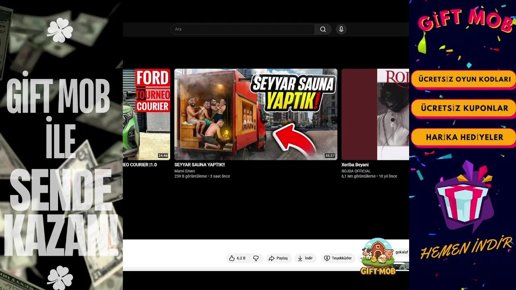
Task: Open the ROJDA OFFICIAL channel link
Action: pos(356,171)
